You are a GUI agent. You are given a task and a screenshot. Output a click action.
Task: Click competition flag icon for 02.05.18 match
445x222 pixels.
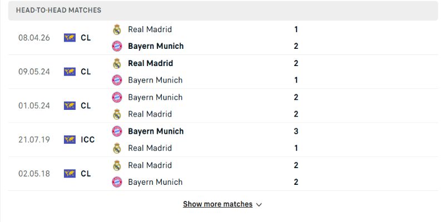pyautogui.click(x=70, y=174)
